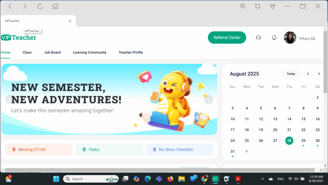
Task: Go to previous month in calendar
Action: 308,74
